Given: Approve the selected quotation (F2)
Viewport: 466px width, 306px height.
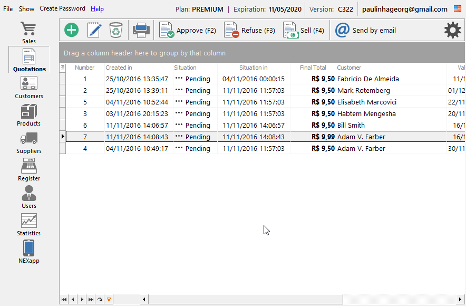Looking at the screenshot, I should coord(188,30).
